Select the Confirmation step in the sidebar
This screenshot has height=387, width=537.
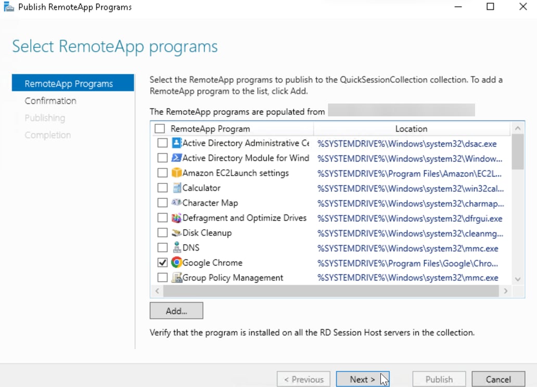50,100
